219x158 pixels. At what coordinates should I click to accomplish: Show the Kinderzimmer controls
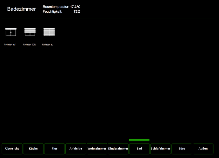click(118, 149)
